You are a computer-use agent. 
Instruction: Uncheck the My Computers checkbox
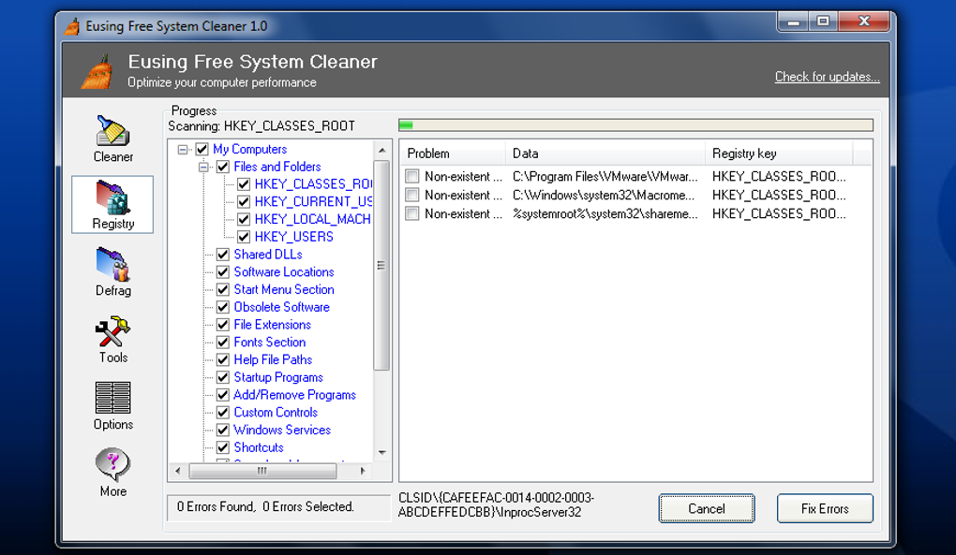[202, 149]
